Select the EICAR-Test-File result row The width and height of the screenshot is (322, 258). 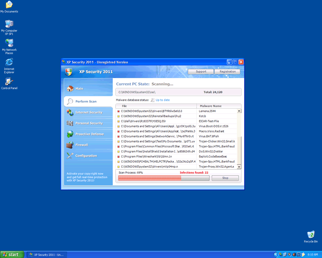(176, 121)
